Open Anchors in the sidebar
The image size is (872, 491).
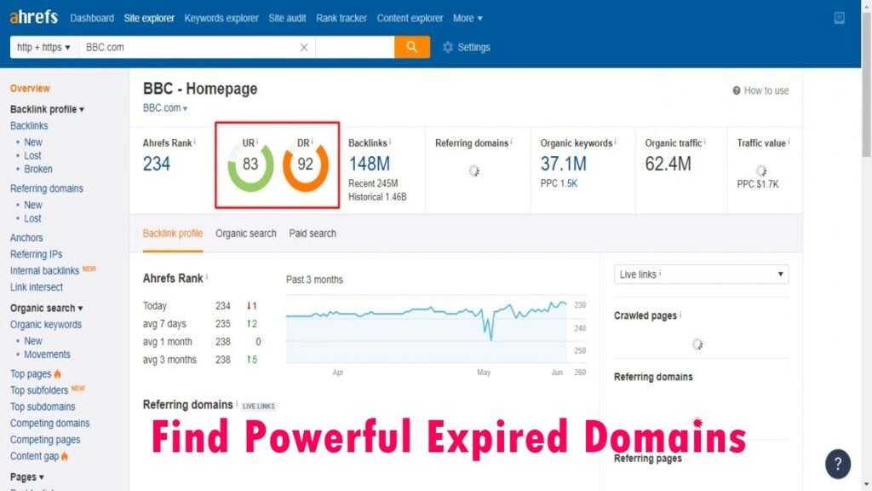(x=26, y=238)
